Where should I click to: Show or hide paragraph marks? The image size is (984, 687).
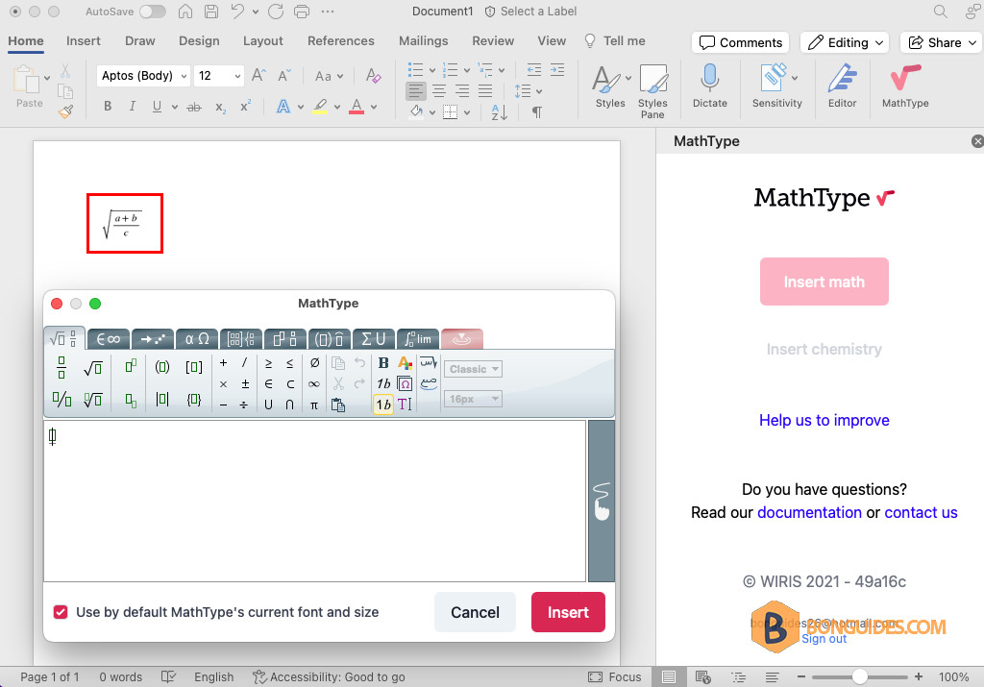pyautogui.click(x=536, y=112)
